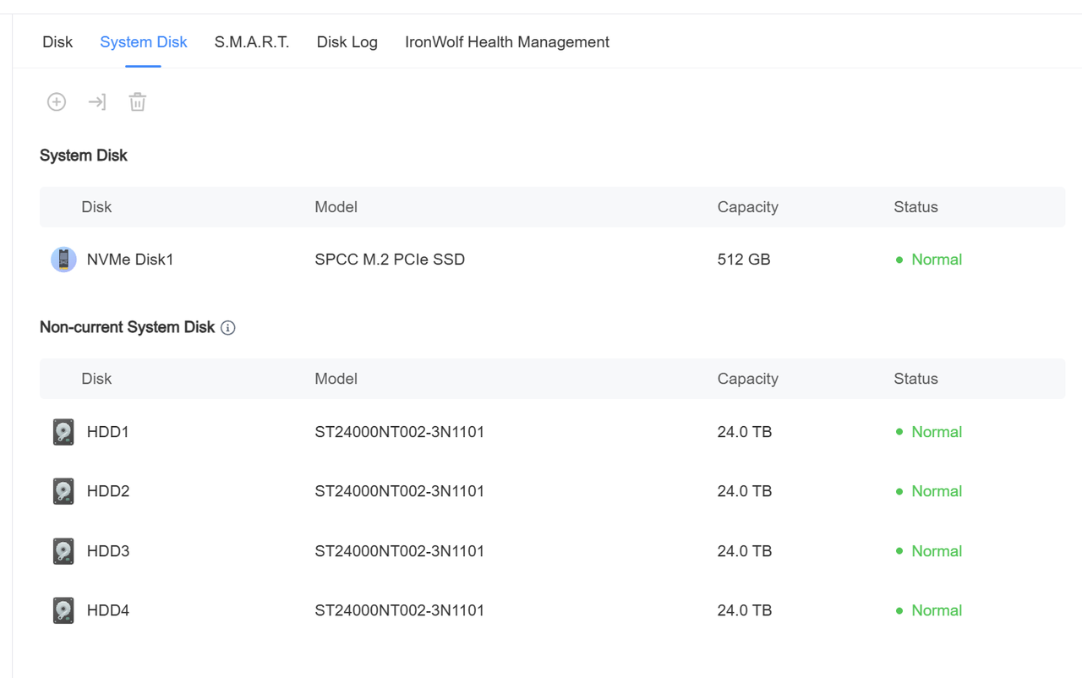This screenshot has height=678, width=1082.
Task: Click HDD3's ST24000NT002-3N1101 model text
Action: pyautogui.click(x=400, y=551)
